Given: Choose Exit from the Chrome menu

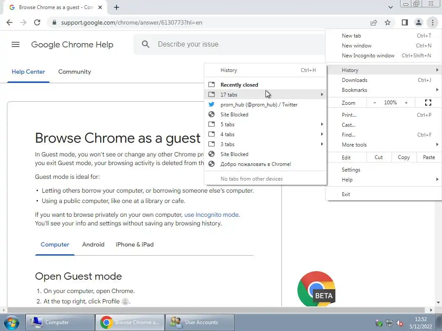Looking at the screenshot, I should click(383, 194).
